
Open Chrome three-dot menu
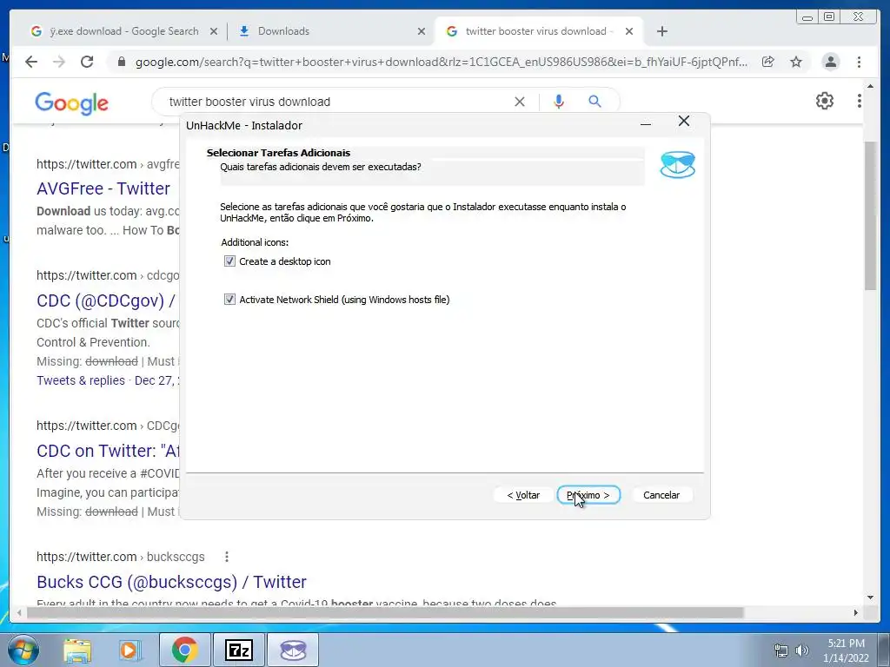[859, 62]
